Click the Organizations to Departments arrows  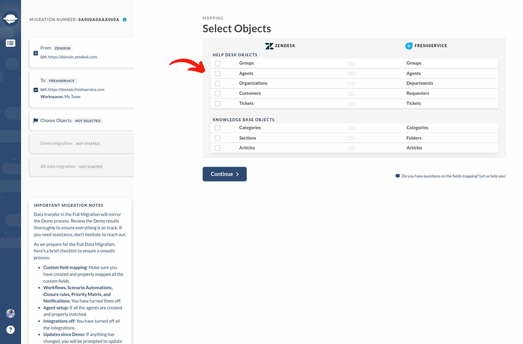[351, 84]
